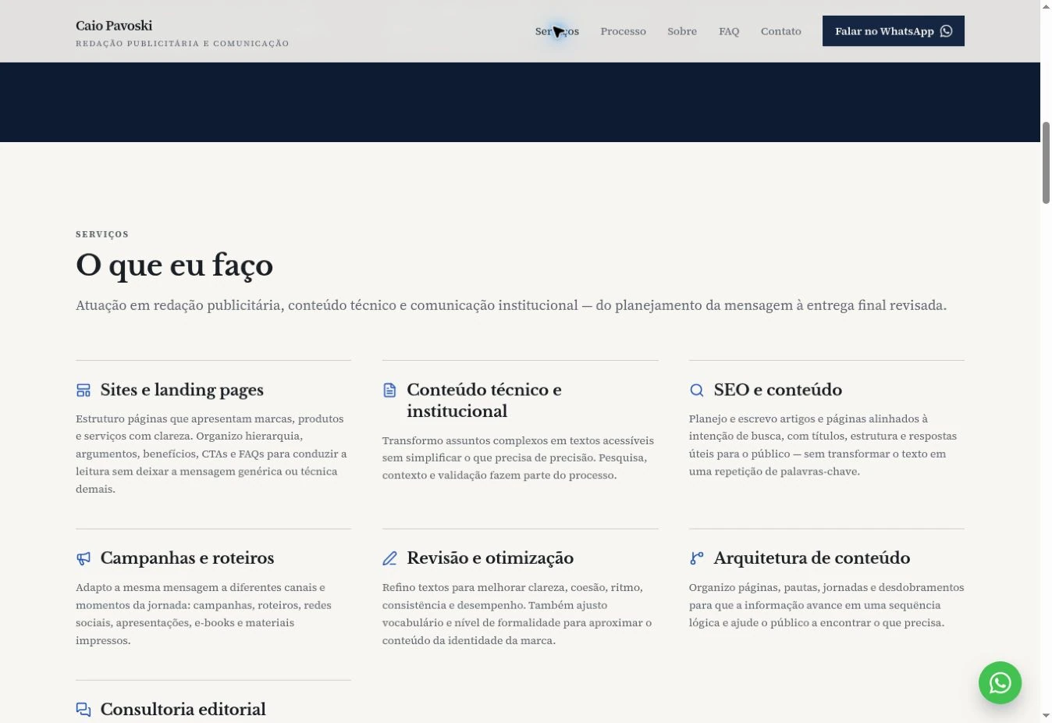This screenshot has height=723, width=1052.
Task: Click the megaphone icon beside Campanhas e roteiros
Action: pos(84,558)
